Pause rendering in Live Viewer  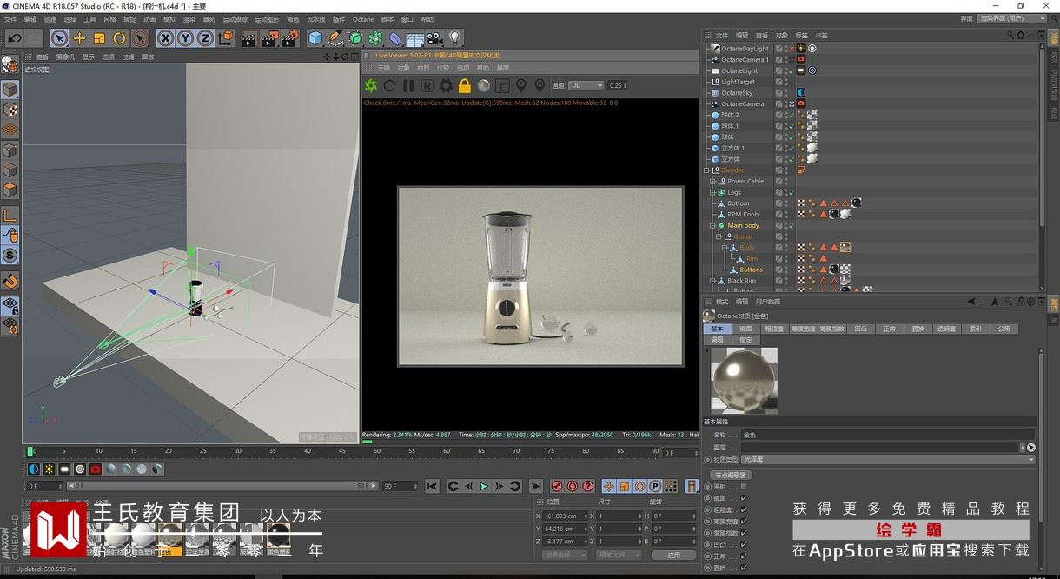pos(408,85)
